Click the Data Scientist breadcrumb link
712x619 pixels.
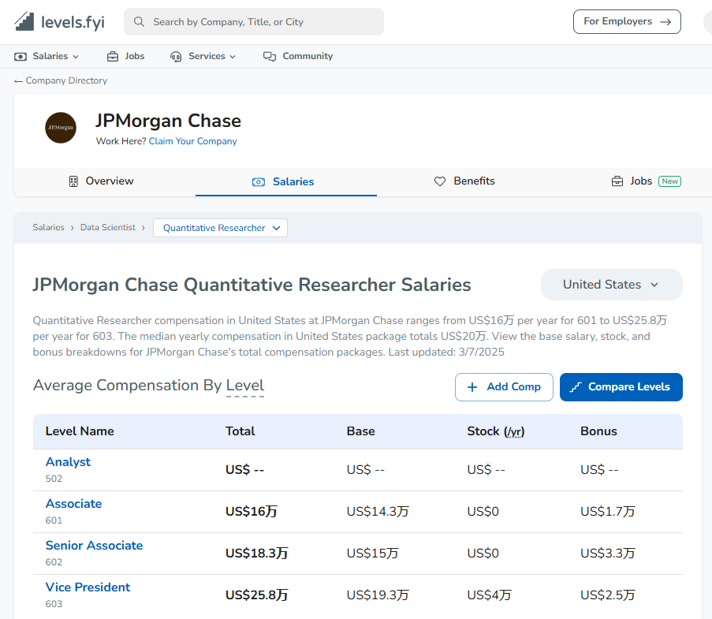(x=108, y=228)
